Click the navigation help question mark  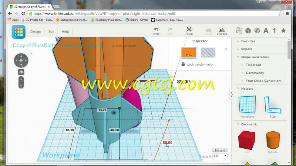coord(31,54)
